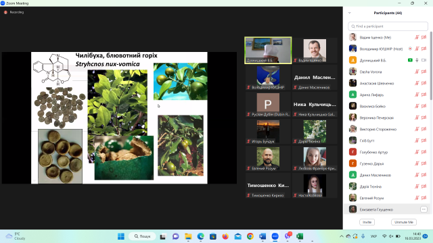433x243 pixels.
Task: Select Данил Масленников in participants list
Action: pyautogui.click(x=388, y=175)
